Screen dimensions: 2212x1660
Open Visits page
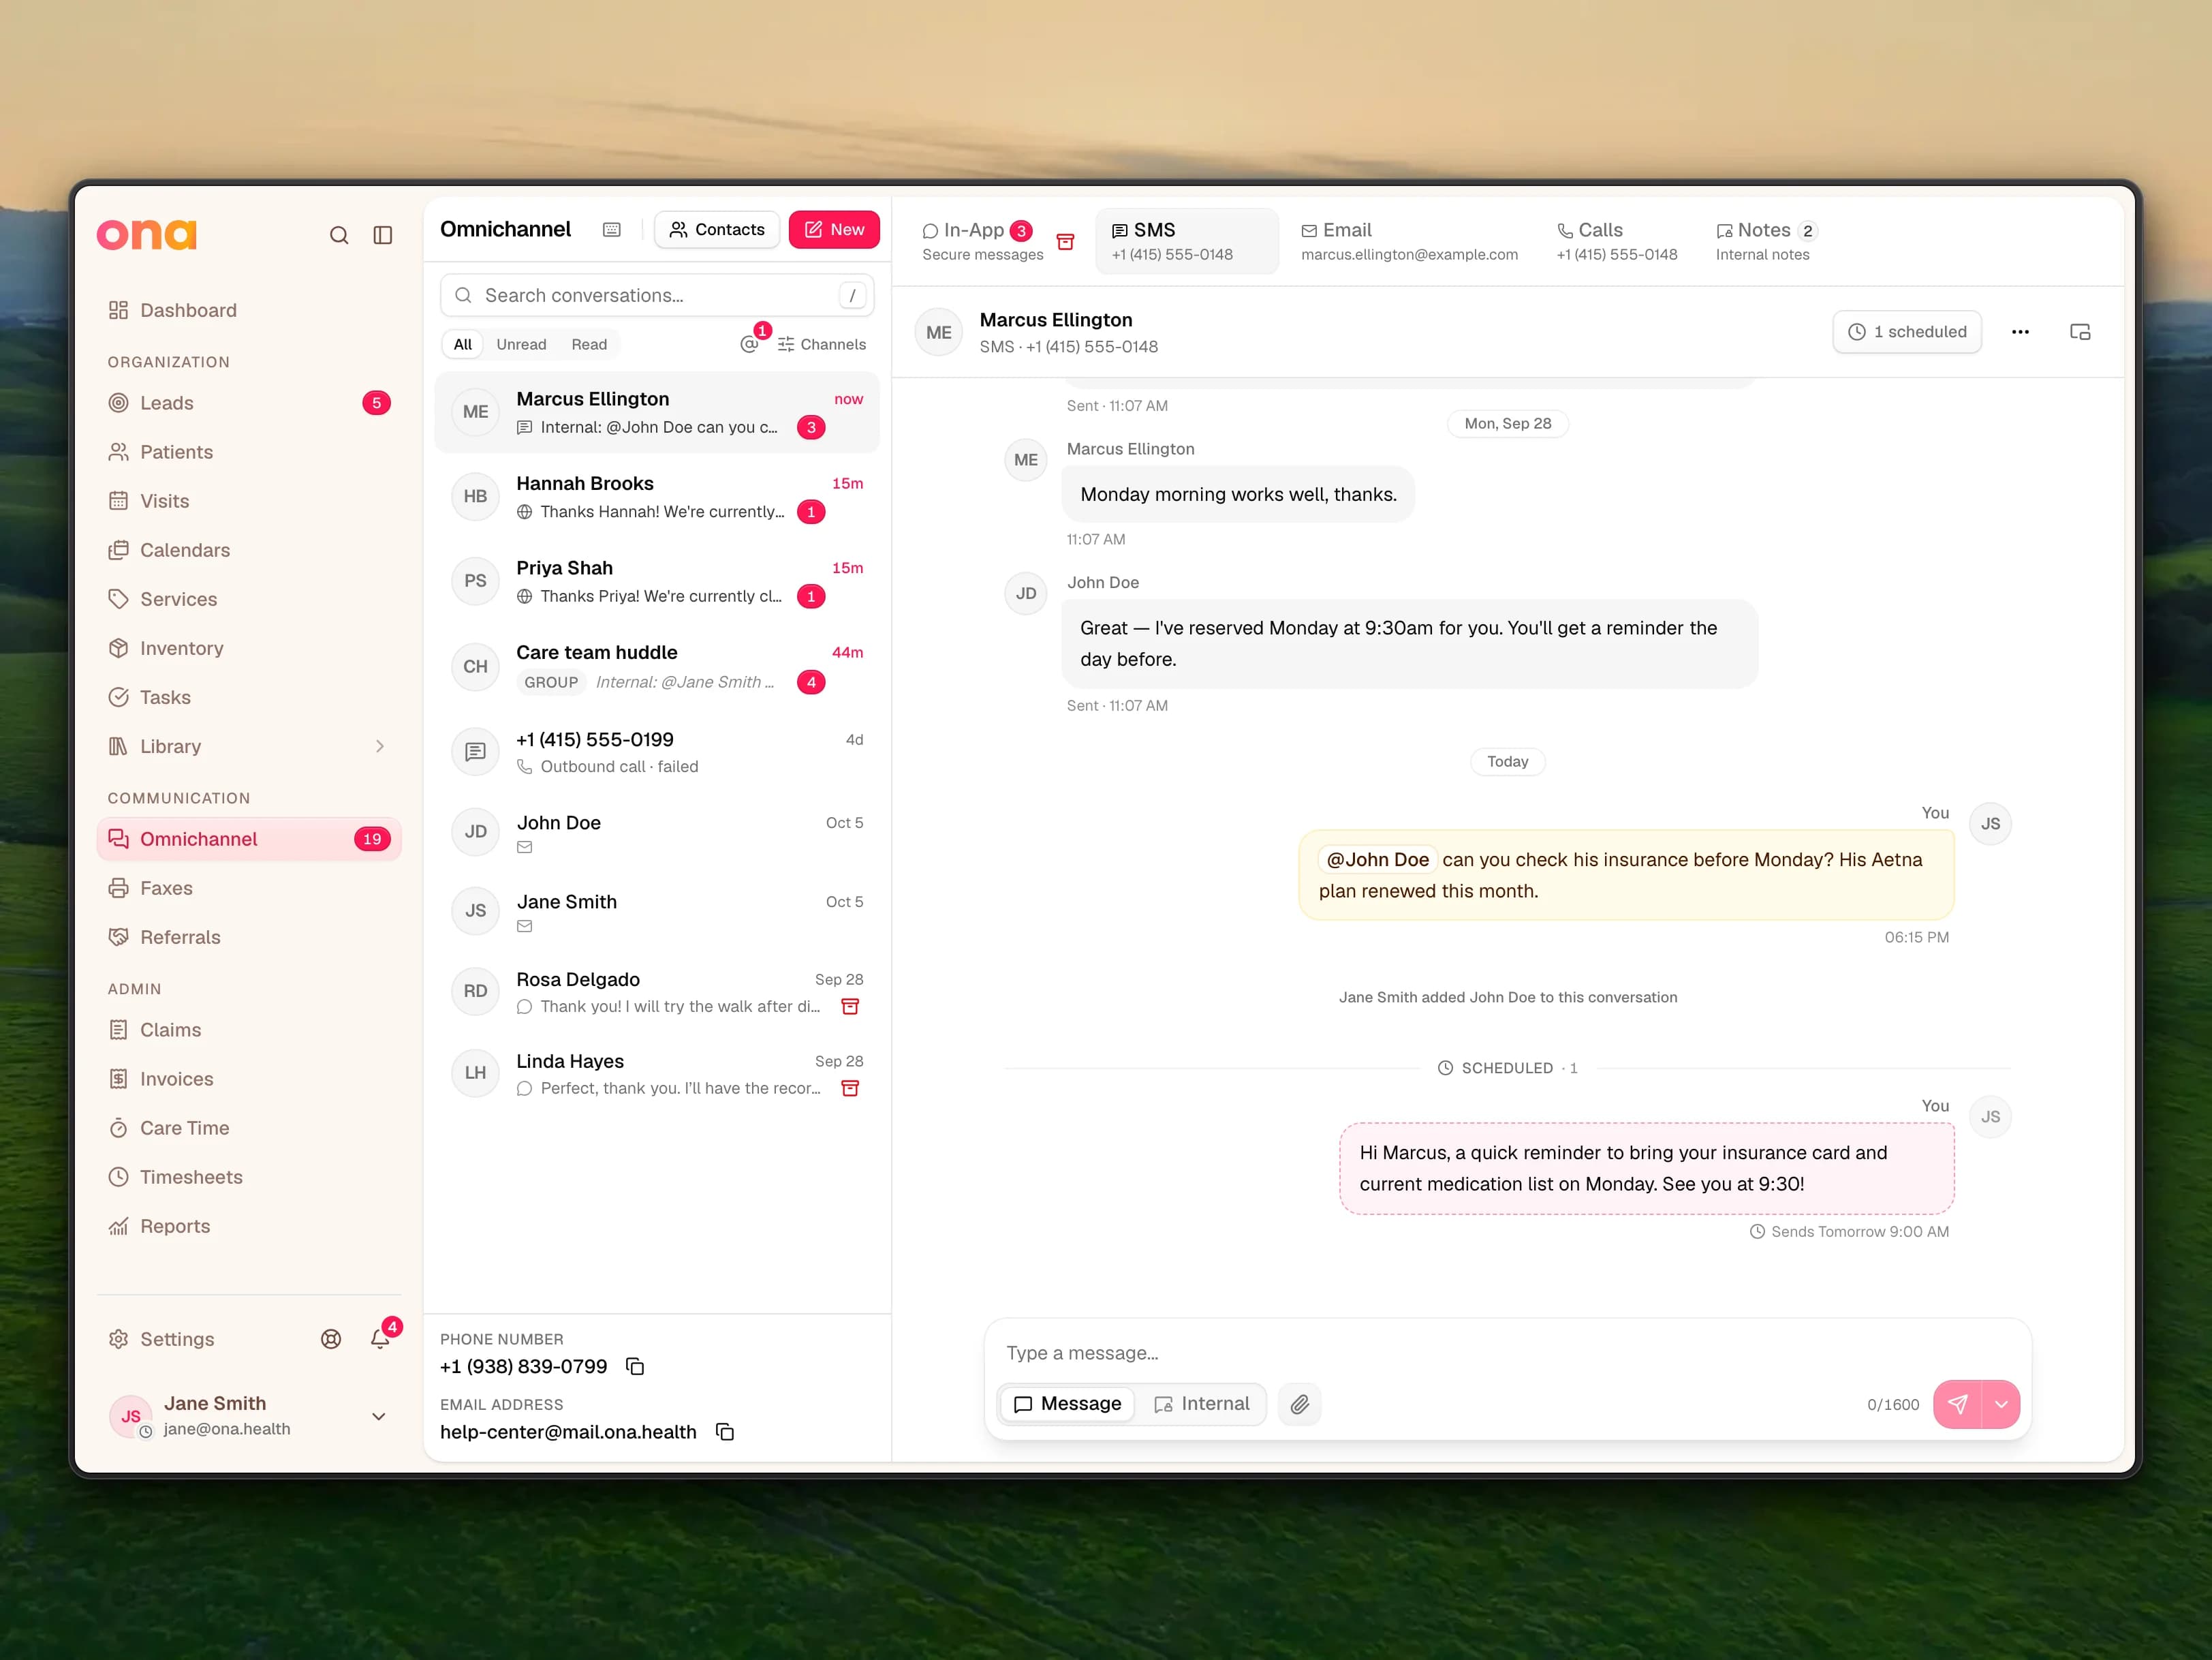(249, 501)
